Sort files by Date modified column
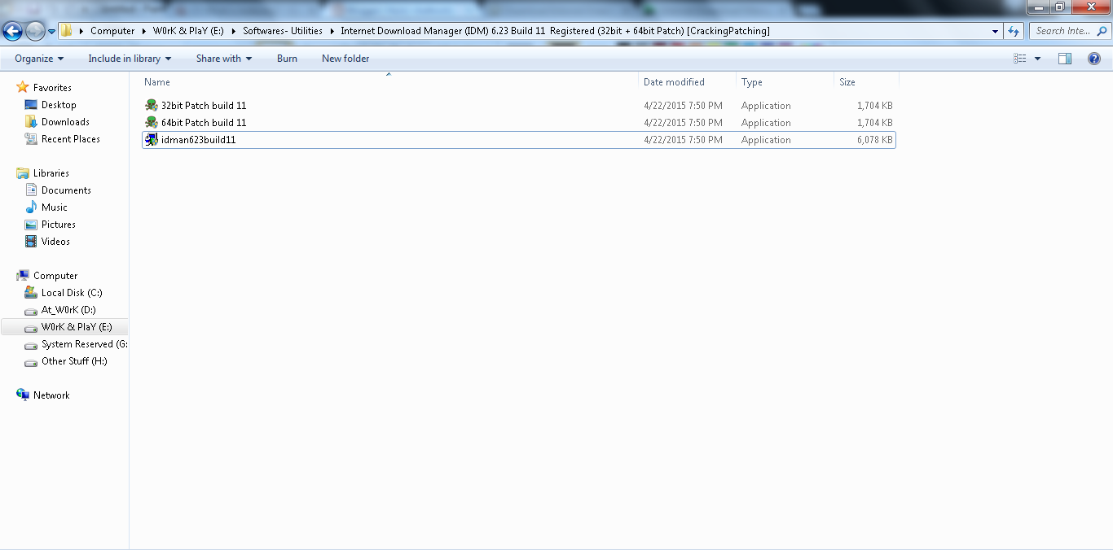 [x=687, y=82]
